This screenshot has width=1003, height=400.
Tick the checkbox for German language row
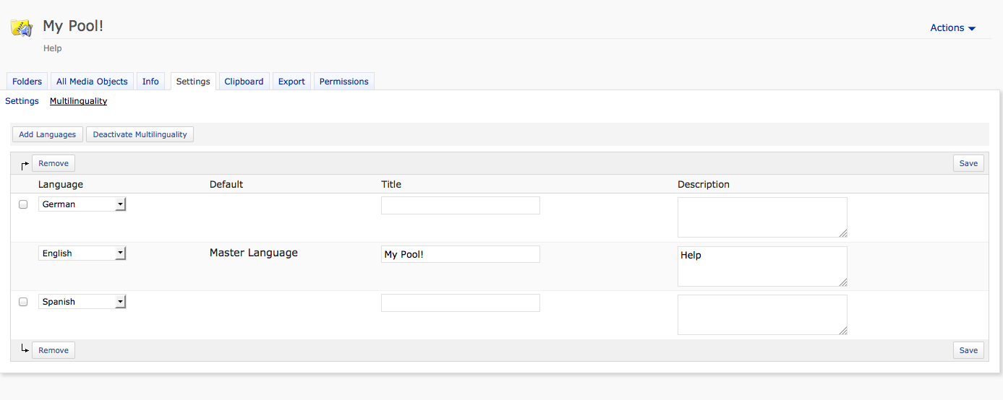point(23,204)
